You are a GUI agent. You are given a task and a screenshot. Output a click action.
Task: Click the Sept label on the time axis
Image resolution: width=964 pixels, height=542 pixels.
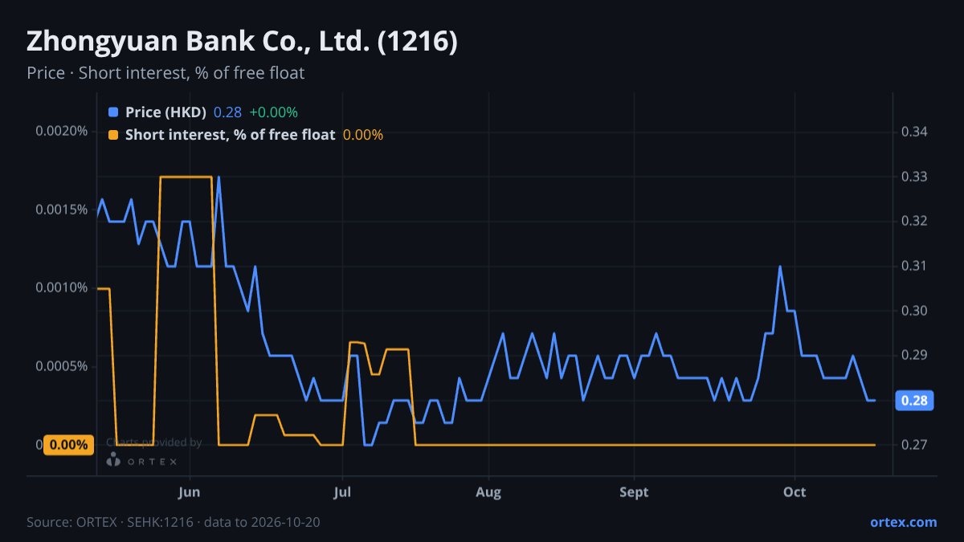(x=634, y=492)
